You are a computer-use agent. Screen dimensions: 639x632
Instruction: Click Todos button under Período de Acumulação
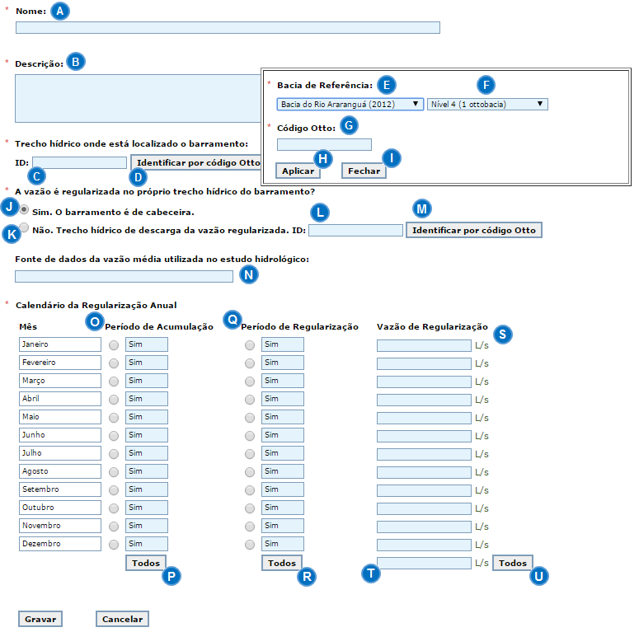[146, 563]
